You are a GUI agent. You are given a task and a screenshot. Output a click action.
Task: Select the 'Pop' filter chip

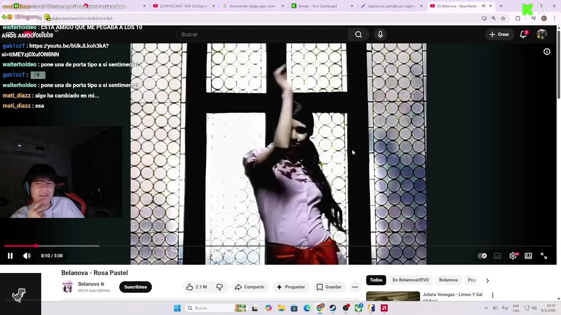472,280
